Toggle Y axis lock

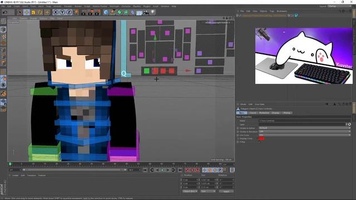click(x=62, y=12)
